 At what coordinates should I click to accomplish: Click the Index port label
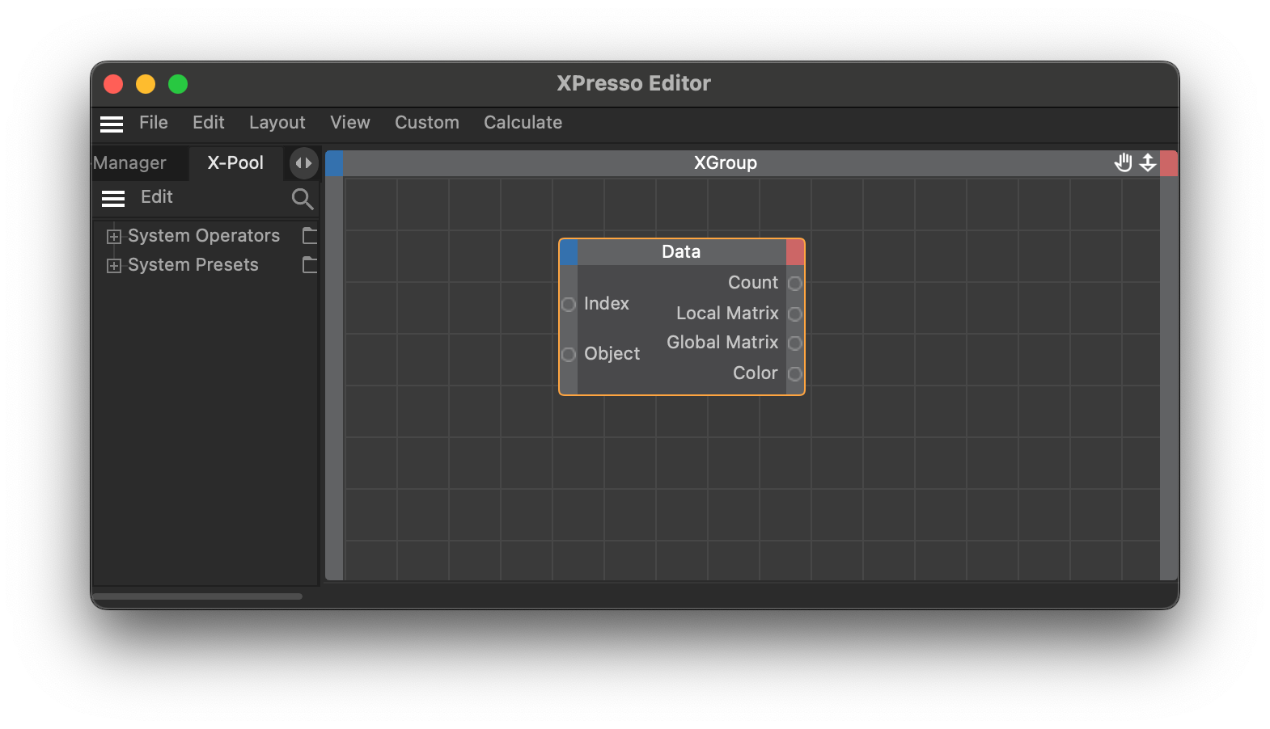(607, 304)
